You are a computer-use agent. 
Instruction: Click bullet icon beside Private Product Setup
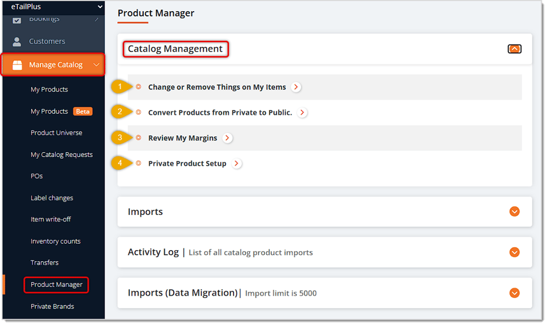point(139,163)
